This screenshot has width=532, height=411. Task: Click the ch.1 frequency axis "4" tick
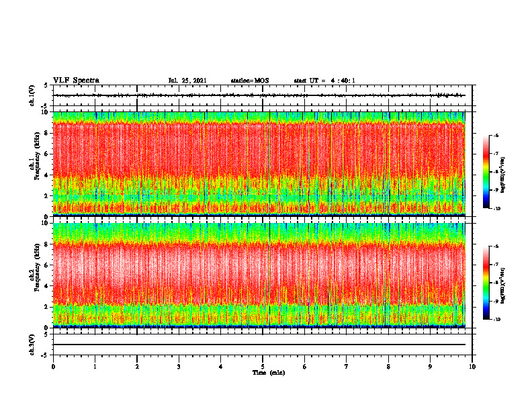point(47,175)
